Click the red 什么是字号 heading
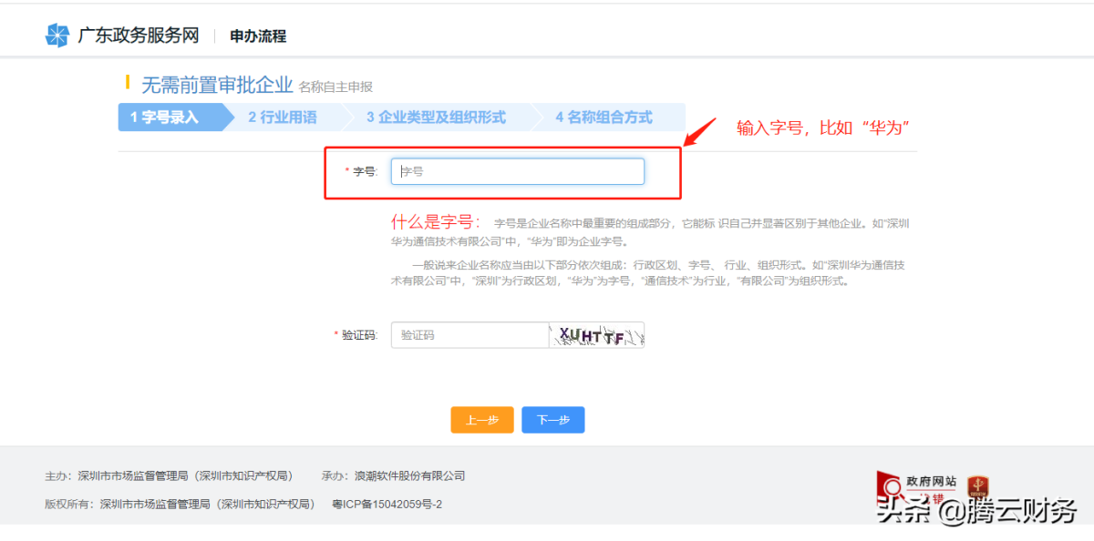 click(436, 222)
